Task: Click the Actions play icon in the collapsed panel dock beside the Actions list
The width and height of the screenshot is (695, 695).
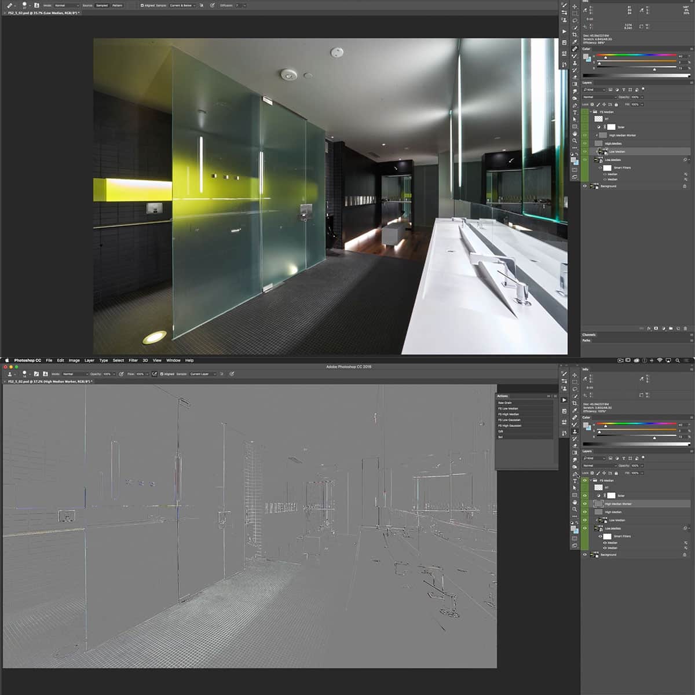Action: (564, 400)
